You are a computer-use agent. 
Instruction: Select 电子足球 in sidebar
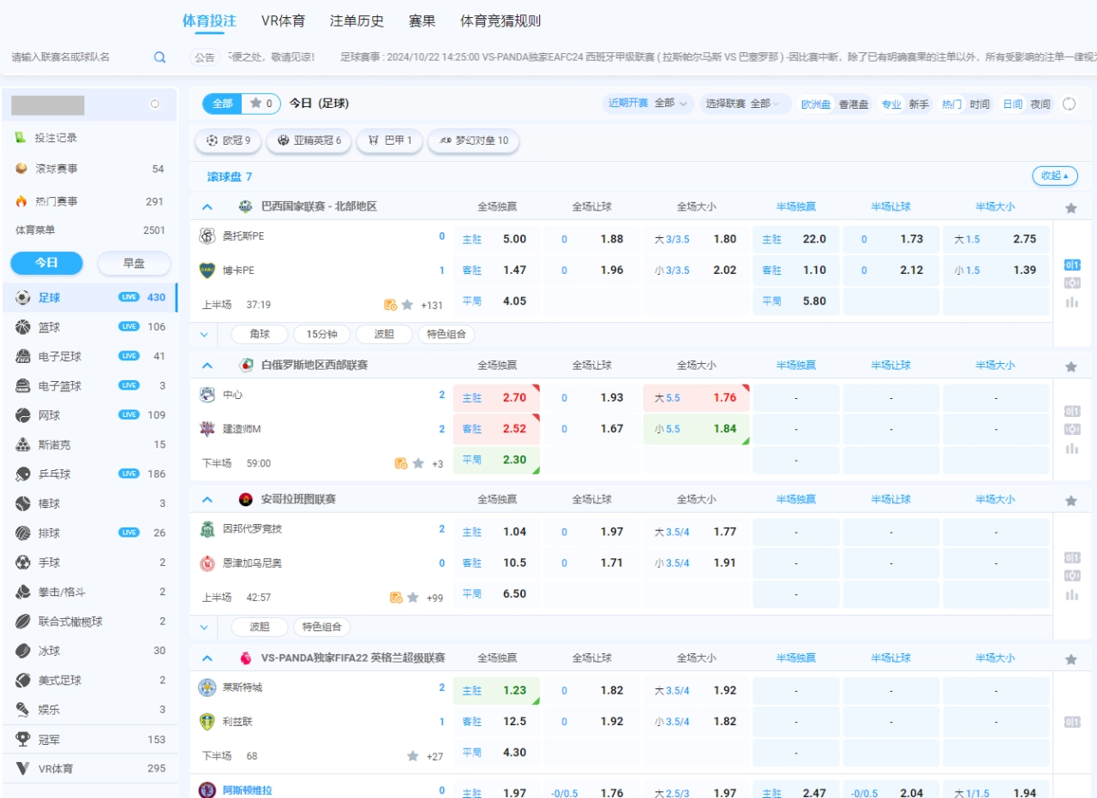point(90,356)
